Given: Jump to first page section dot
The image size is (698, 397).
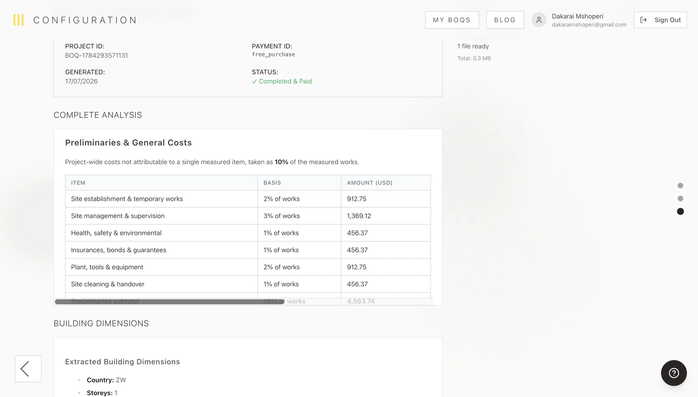Looking at the screenshot, I should (x=680, y=186).
